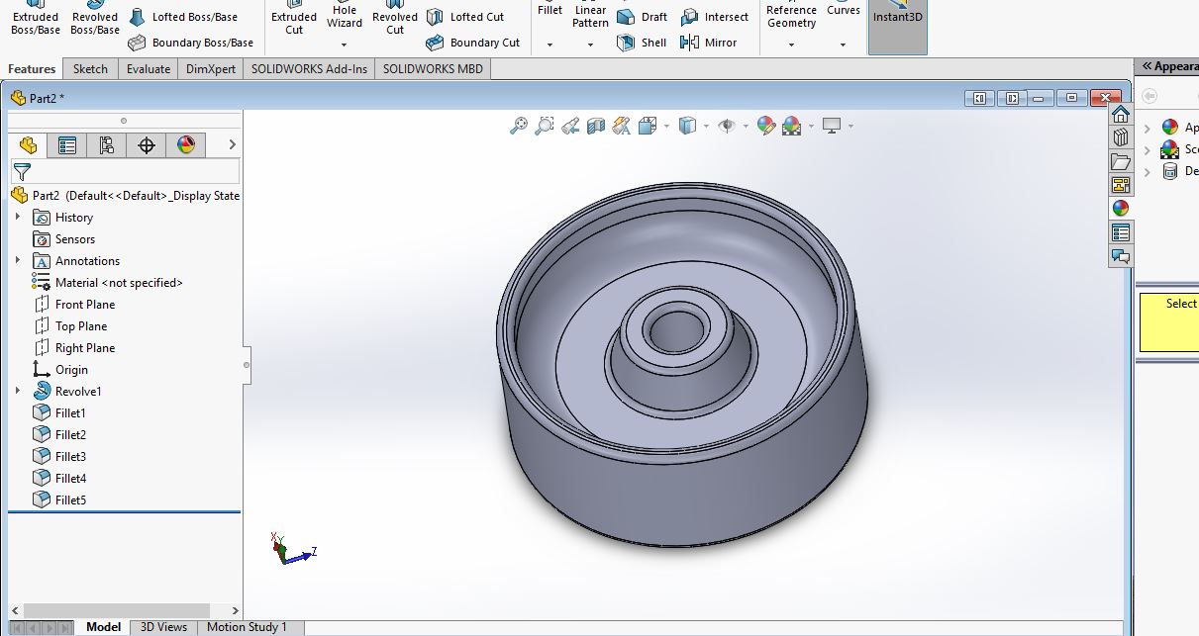Screen dimensions: 1199x636
Task: Open the Hole Wizard dropdown arrow
Action: tap(344, 45)
